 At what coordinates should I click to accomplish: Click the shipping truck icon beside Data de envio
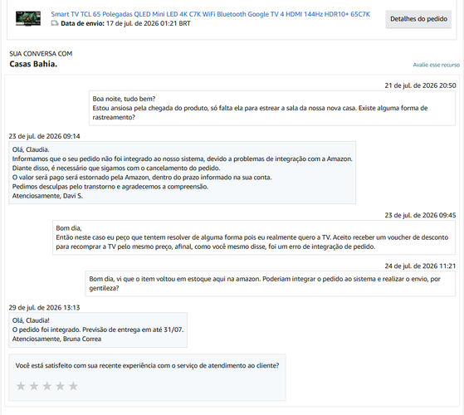(x=55, y=23)
